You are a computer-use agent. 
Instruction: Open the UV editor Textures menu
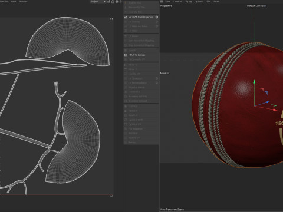click(23, 1)
